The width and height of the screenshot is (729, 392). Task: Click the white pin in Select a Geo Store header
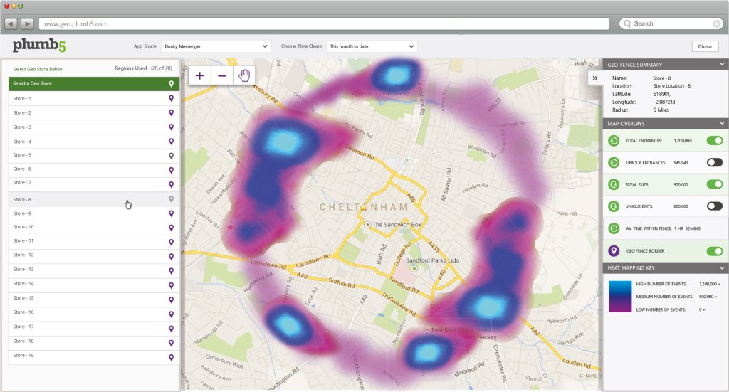[x=171, y=84]
